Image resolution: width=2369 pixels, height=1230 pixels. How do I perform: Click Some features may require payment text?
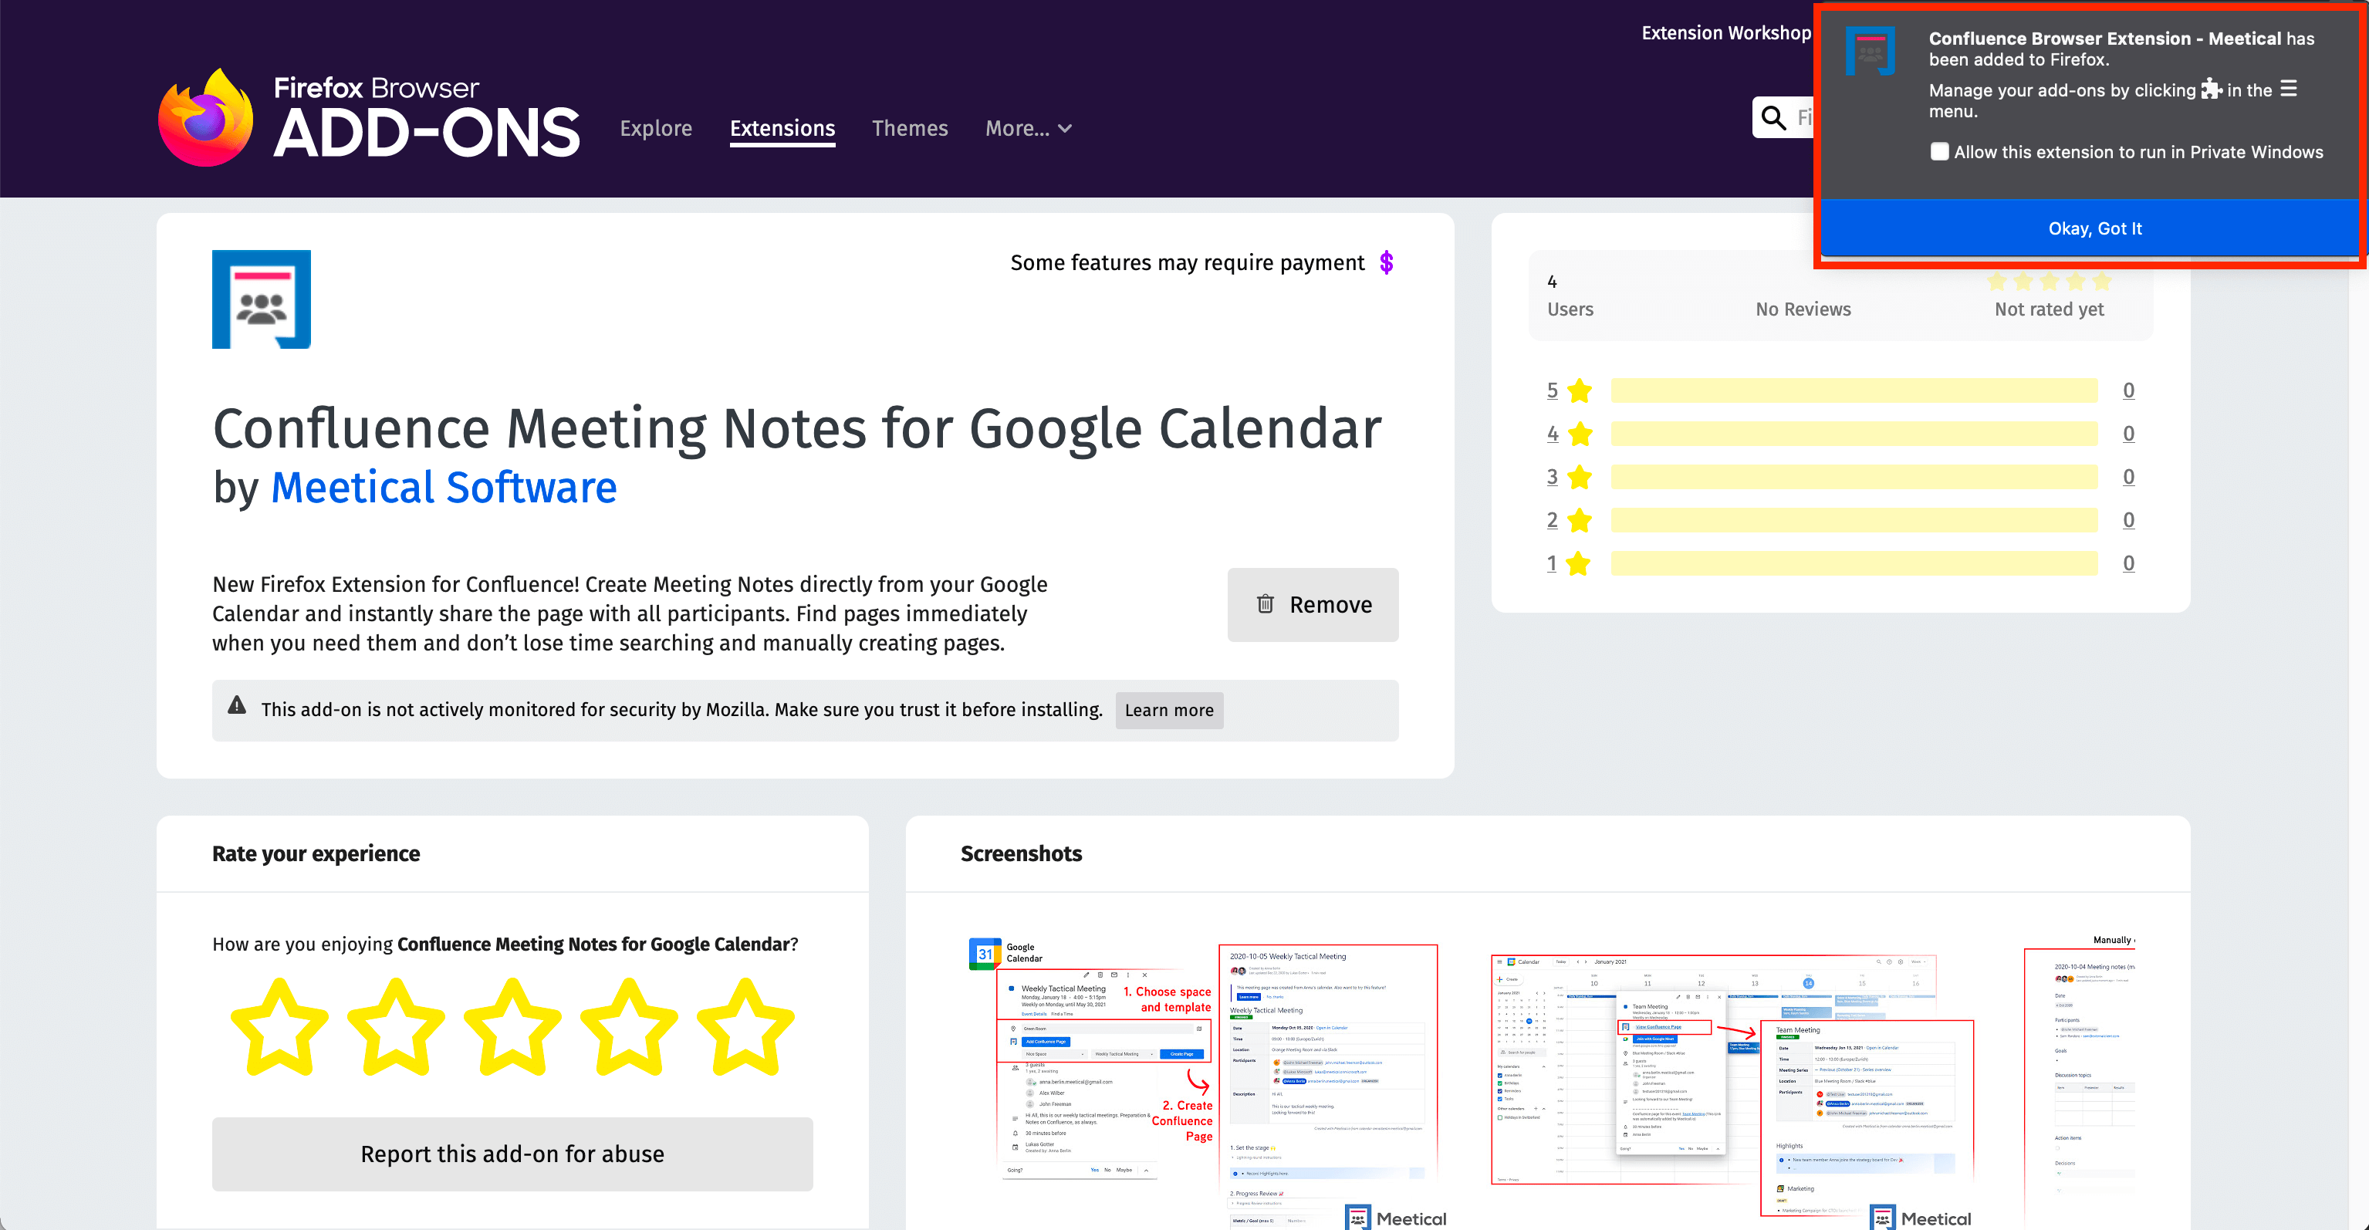1186,263
